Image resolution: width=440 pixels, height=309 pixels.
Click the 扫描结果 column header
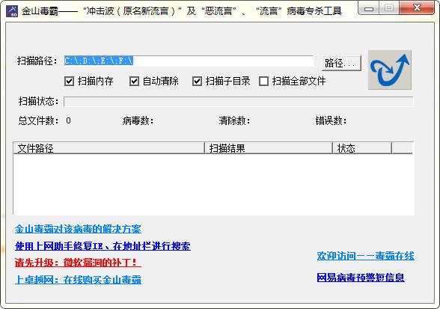[x=269, y=148]
